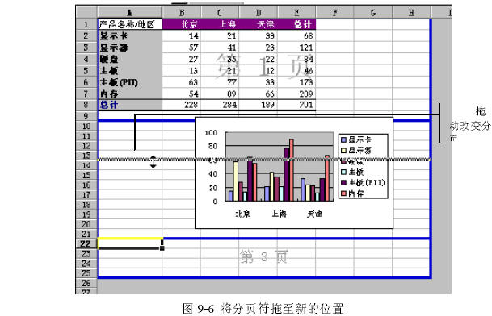Select row 22 header
This screenshot has height=316, width=492.
point(86,243)
